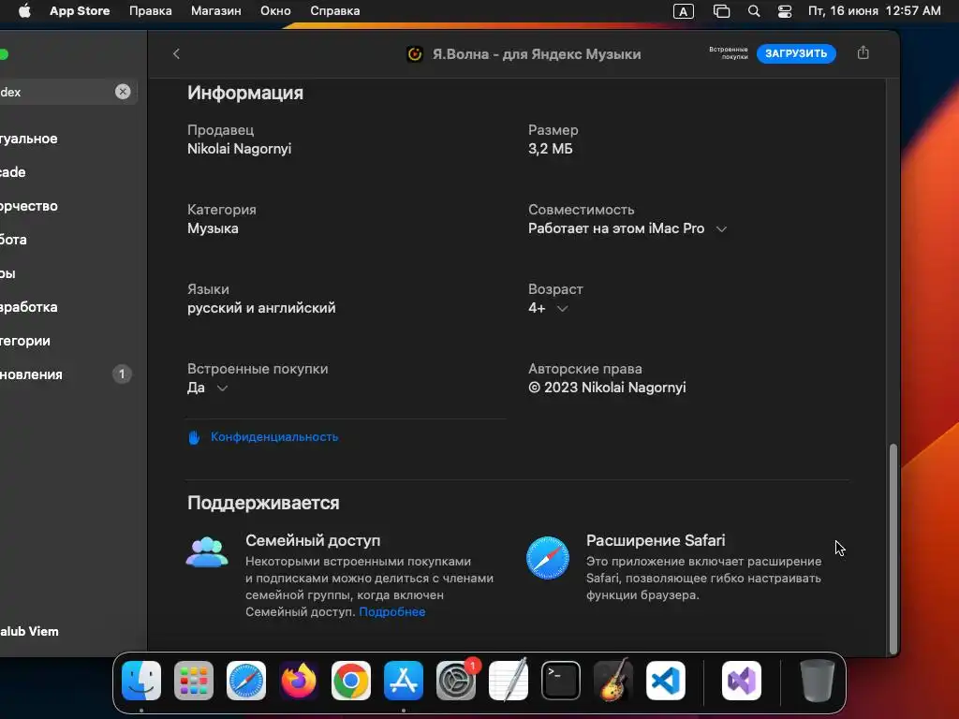Go back using the back chevron
Screen dimensions: 959x719
coord(176,53)
